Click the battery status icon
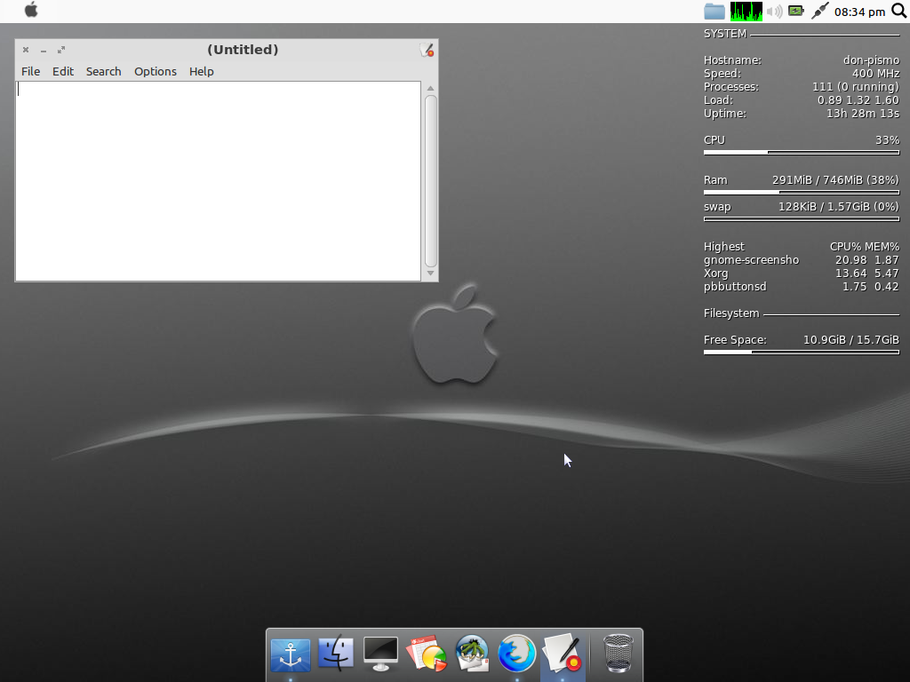Image resolution: width=910 pixels, height=682 pixels. (x=795, y=11)
